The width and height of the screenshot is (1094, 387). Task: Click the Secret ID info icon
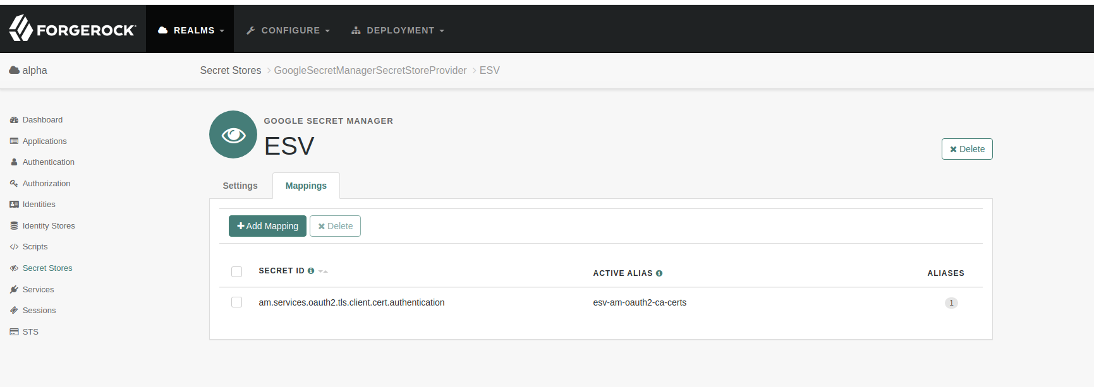pos(311,271)
